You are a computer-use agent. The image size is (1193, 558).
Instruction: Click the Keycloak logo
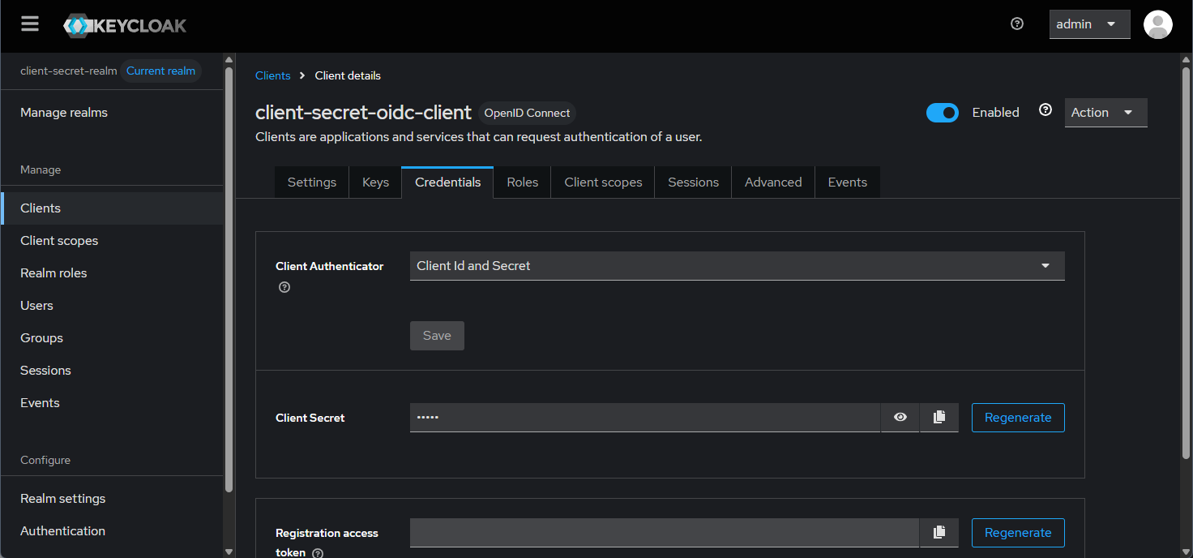click(x=125, y=25)
